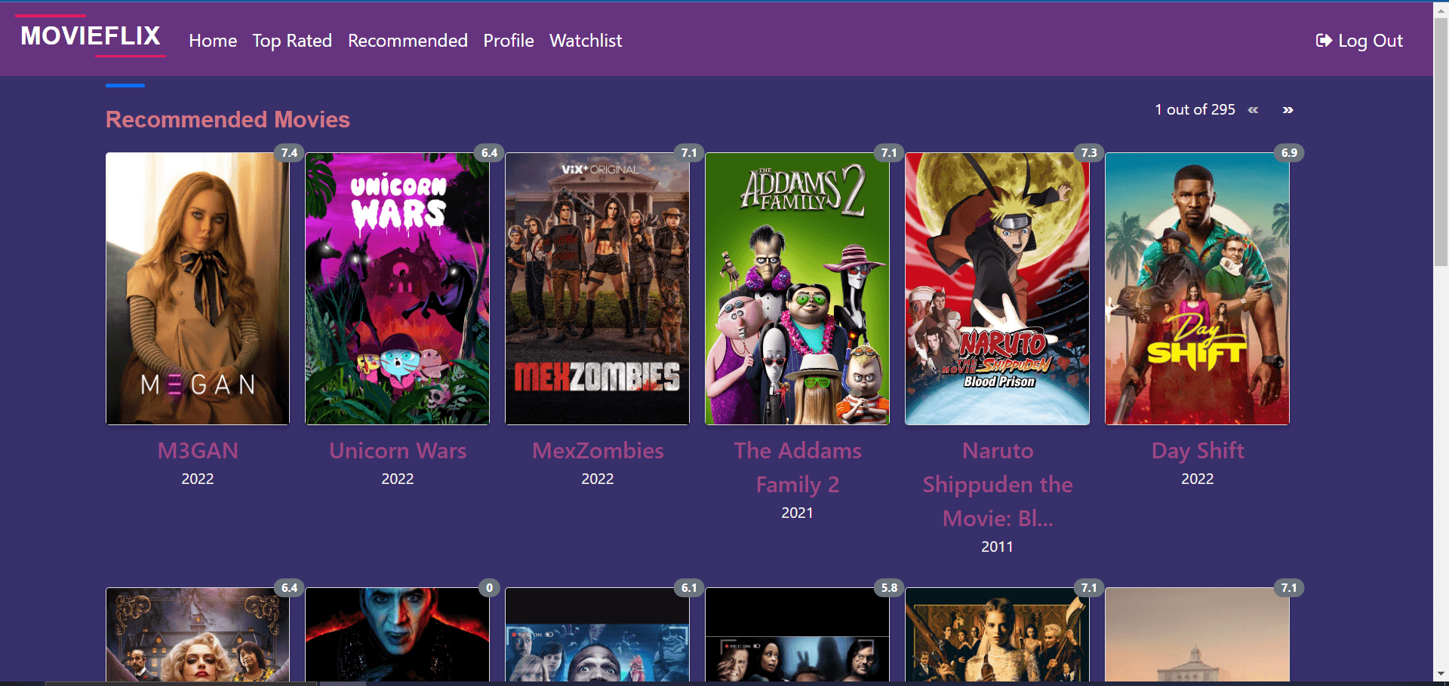Open the Profile page
Screen dimensions: 1449x686
click(509, 41)
